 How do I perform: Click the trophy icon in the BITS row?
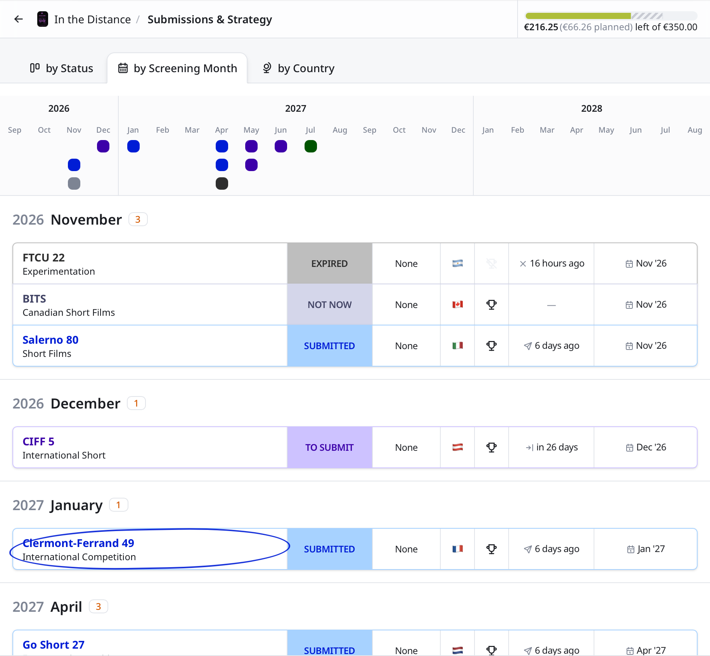click(x=492, y=305)
